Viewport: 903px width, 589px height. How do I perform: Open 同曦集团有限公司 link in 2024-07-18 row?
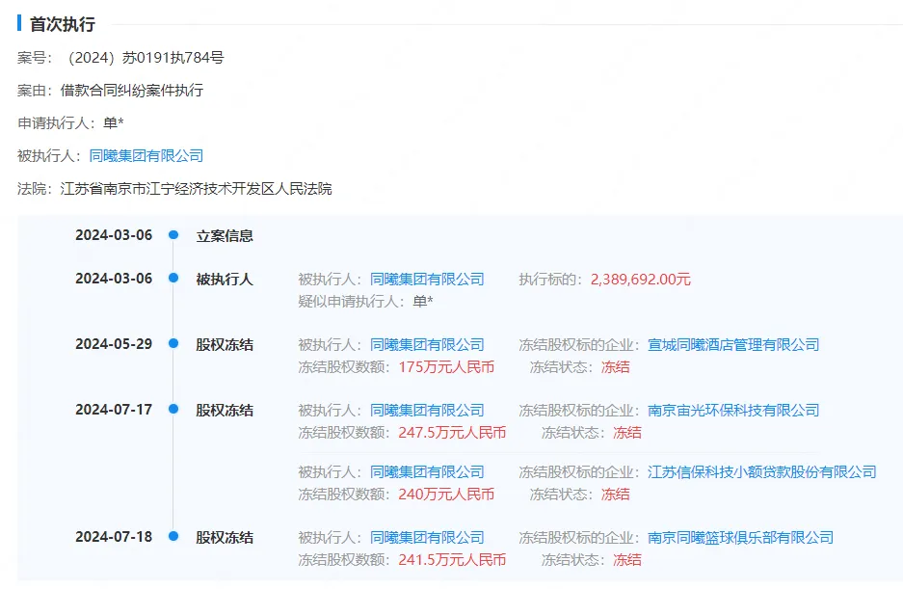(x=427, y=538)
